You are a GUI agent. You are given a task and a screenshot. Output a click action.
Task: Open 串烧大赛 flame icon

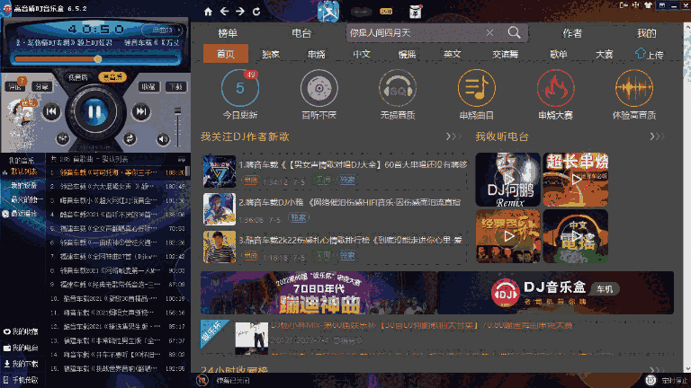[555, 88]
